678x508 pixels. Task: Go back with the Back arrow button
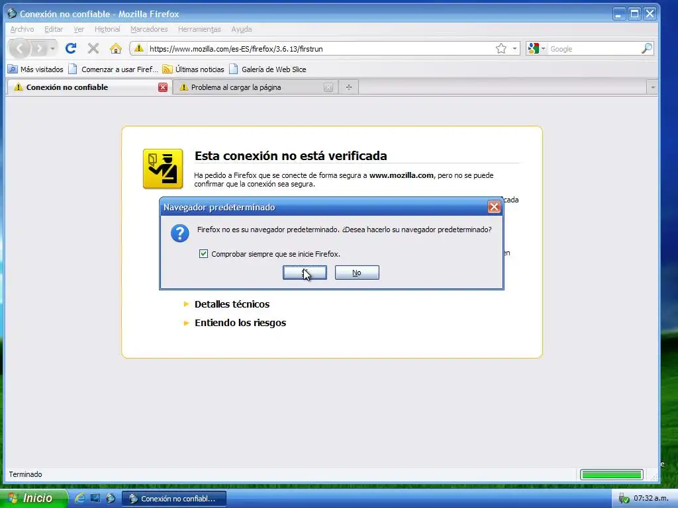pyautogui.click(x=19, y=48)
